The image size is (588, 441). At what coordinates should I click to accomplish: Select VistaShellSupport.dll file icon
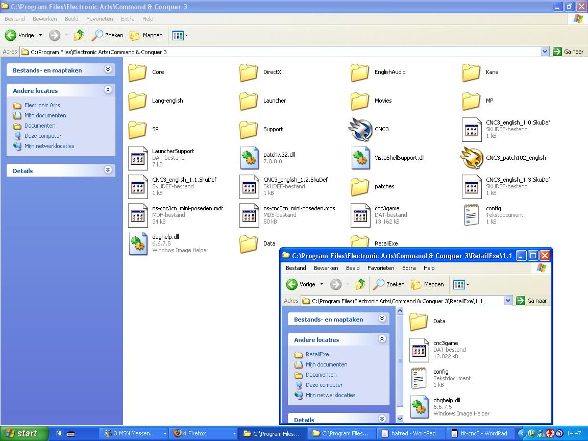(x=360, y=158)
